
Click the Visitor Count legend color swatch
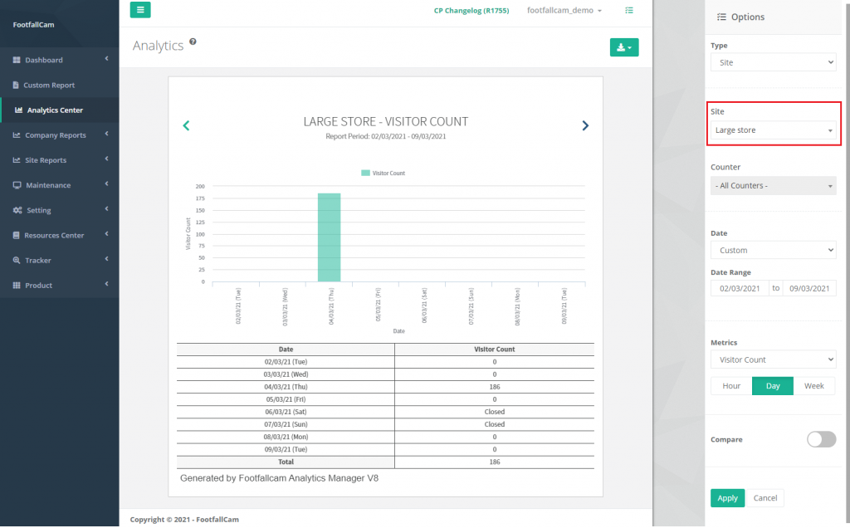click(365, 173)
